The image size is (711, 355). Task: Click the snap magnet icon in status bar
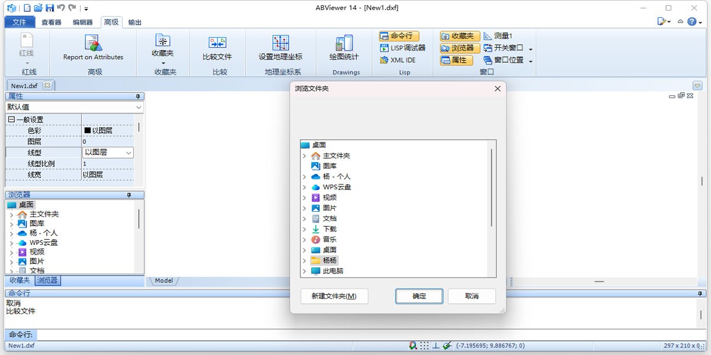[x=412, y=346]
